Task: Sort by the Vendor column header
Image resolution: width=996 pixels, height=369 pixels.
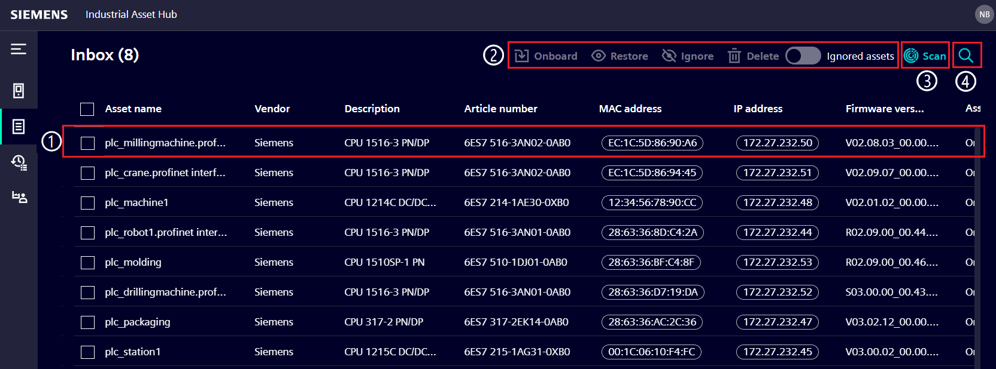Action: tap(272, 109)
